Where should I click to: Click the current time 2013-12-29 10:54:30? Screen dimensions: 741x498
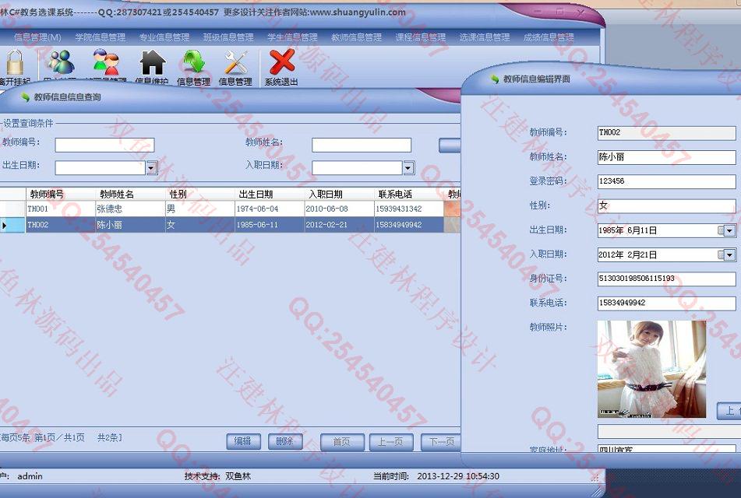pyautogui.click(x=458, y=476)
